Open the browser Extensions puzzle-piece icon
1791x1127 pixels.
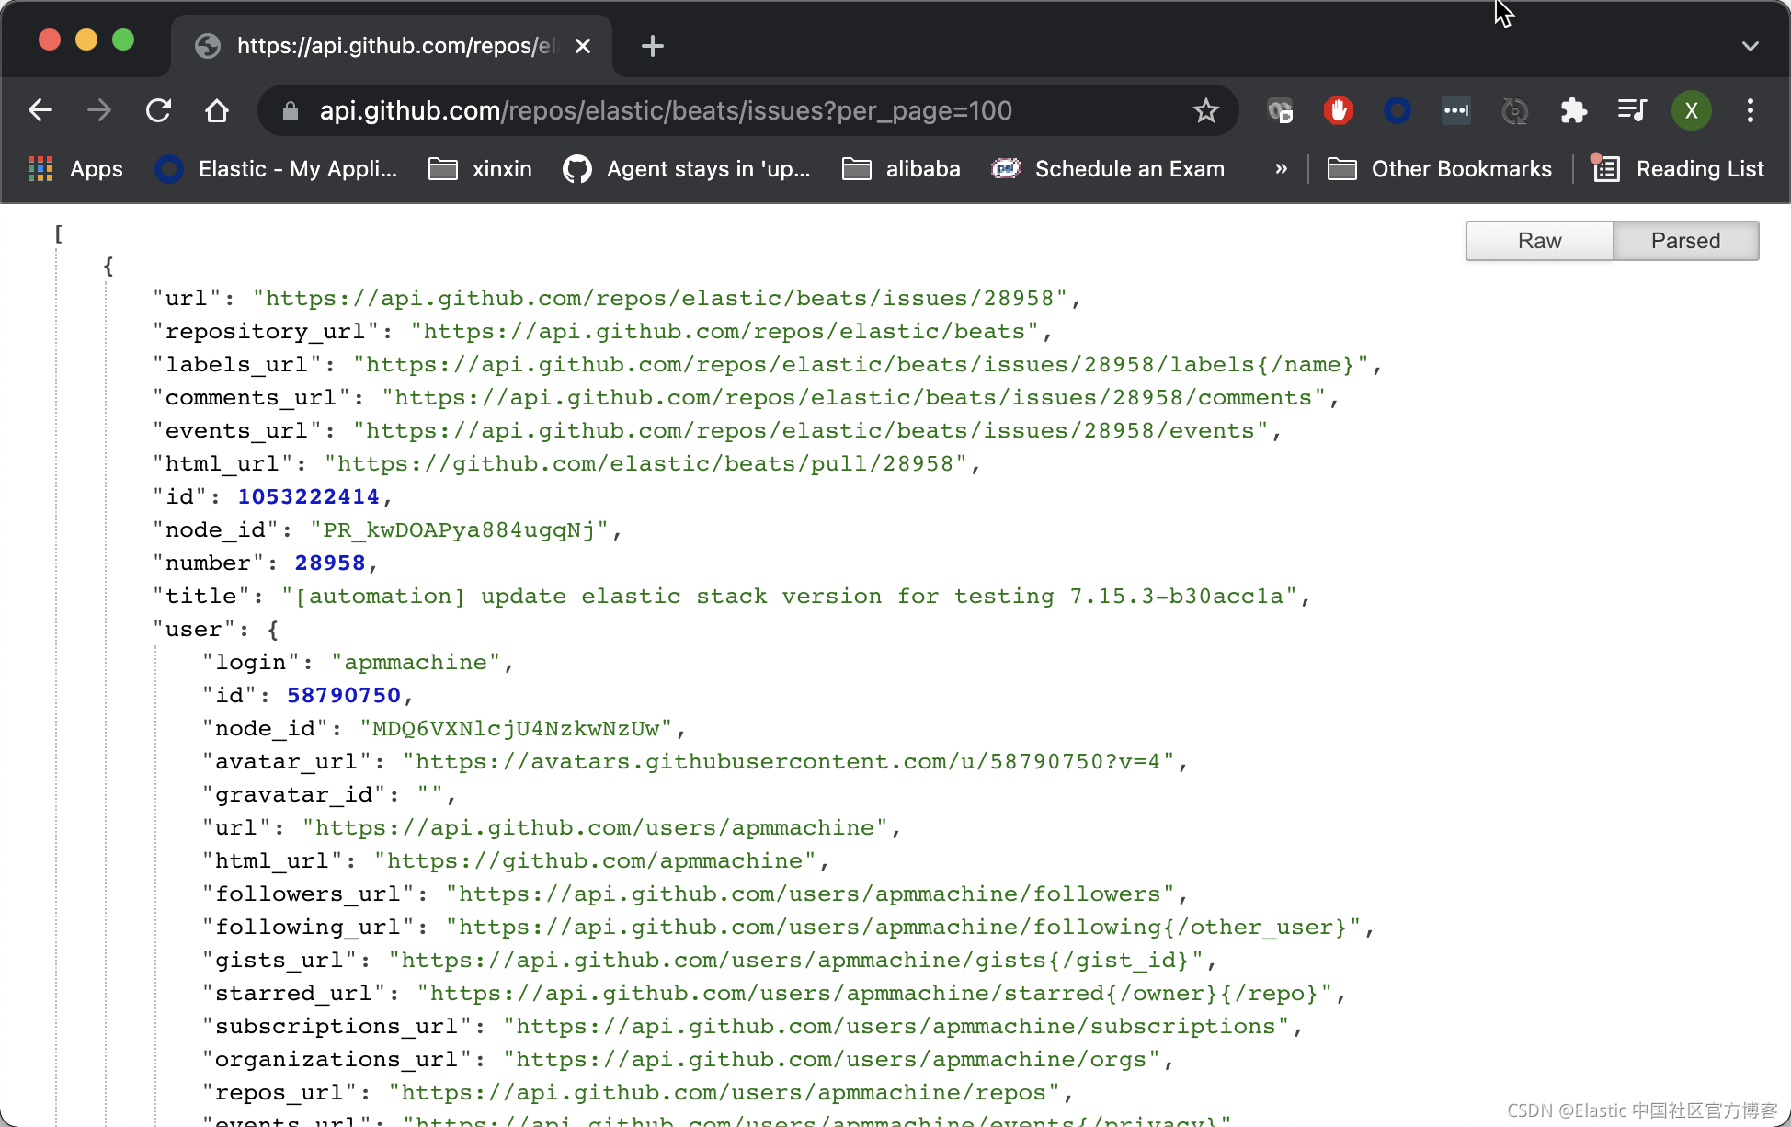point(1573,110)
